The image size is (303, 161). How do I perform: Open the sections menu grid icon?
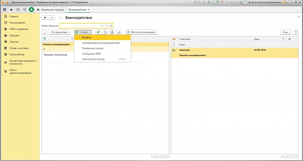[4, 10]
